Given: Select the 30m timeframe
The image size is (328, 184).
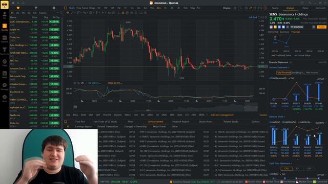Looking at the screenshot, I should tap(159, 8).
